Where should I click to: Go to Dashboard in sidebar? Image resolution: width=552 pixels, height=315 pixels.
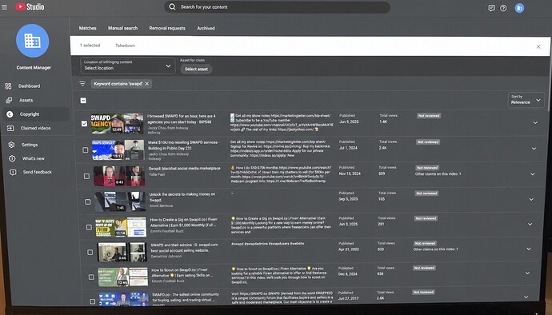pos(30,86)
